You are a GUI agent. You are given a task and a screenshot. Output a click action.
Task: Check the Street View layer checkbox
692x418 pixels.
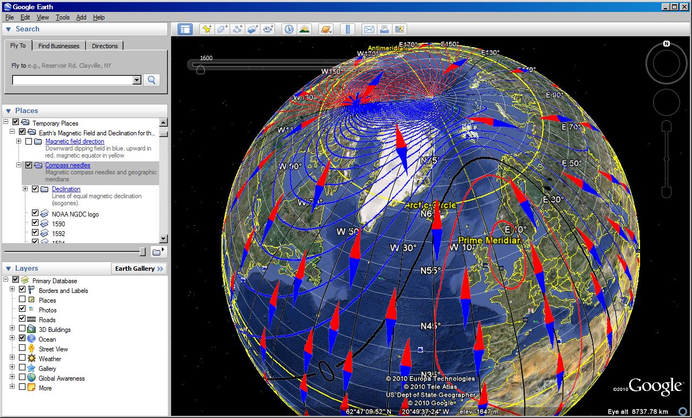pos(22,349)
